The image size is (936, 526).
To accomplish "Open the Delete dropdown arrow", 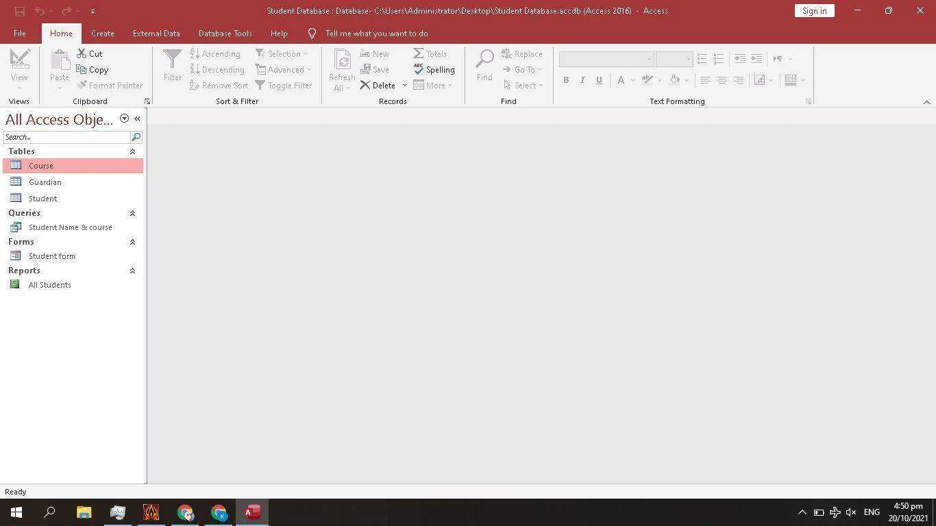I will [x=404, y=85].
